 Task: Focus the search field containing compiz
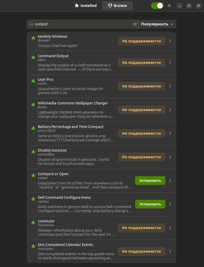[x=83, y=24]
